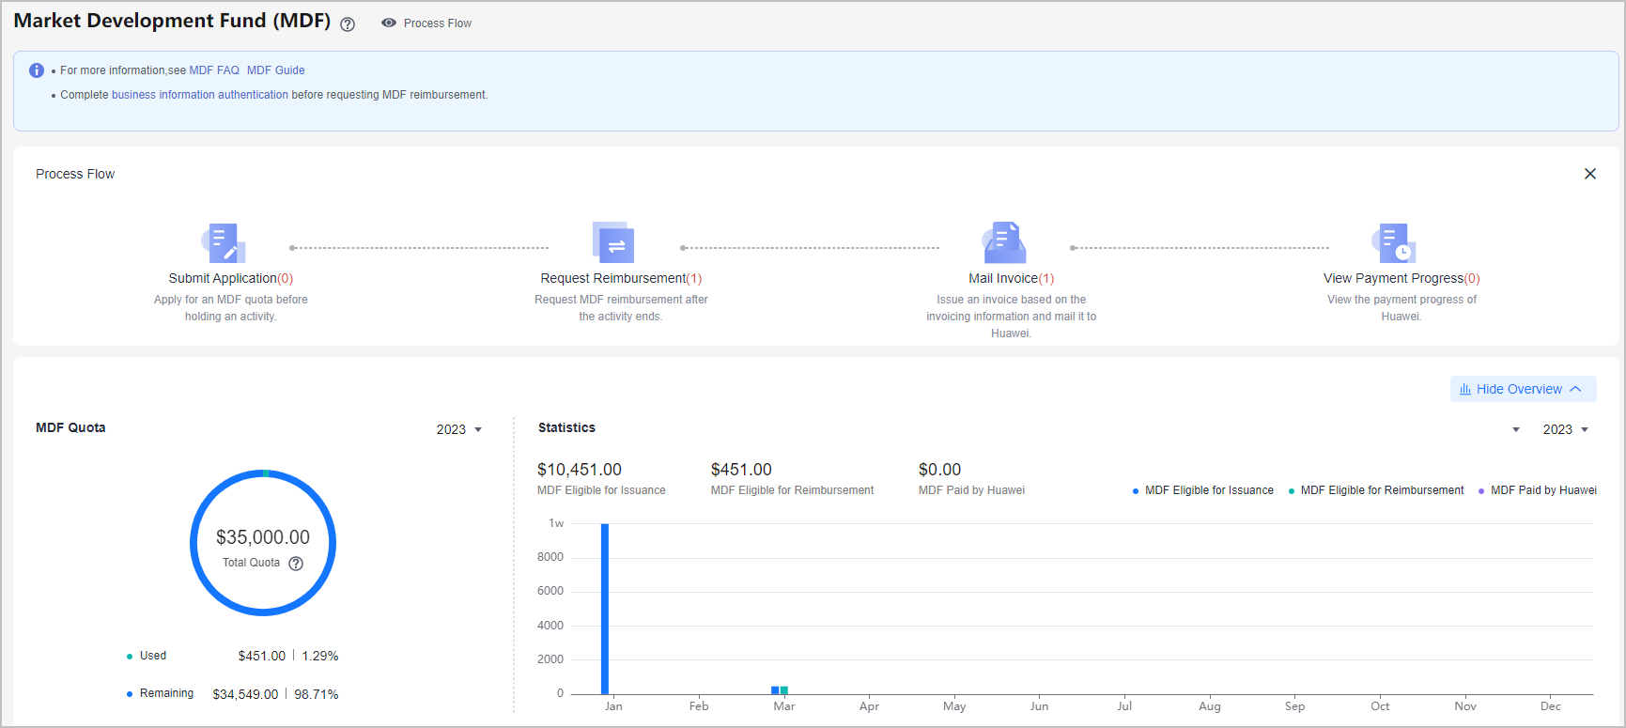Open the MDF Quota year dropdown
The width and height of the screenshot is (1626, 728).
[x=459, y=429]
